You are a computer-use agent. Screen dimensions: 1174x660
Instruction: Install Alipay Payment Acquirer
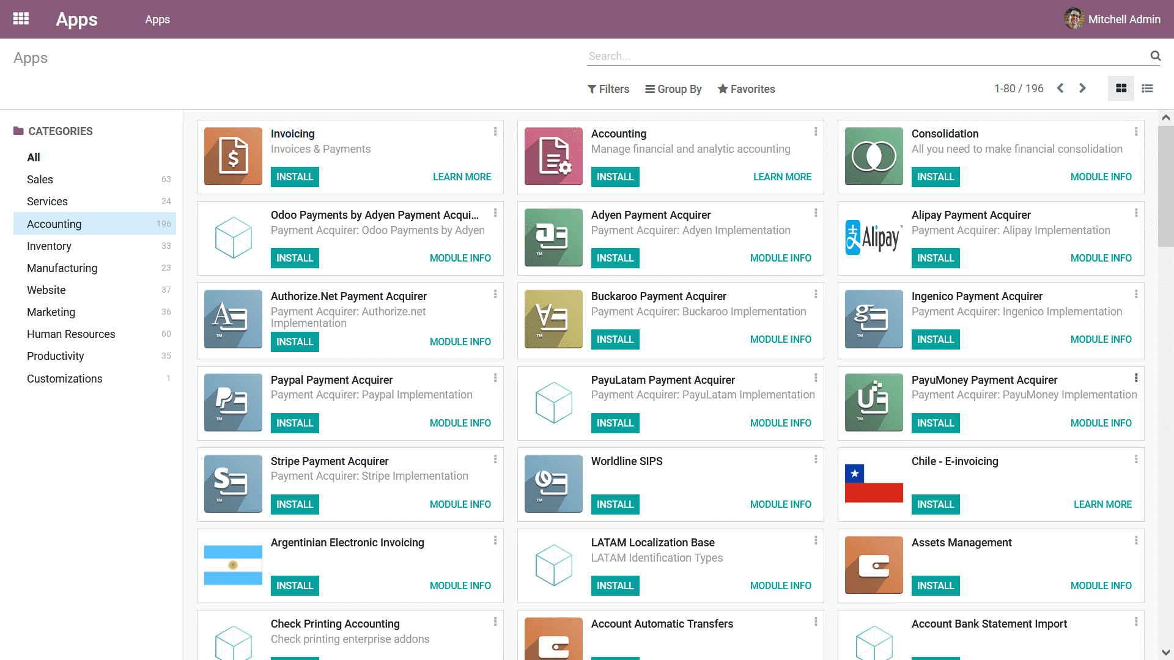pyautogui.click(x=936, y=258)
